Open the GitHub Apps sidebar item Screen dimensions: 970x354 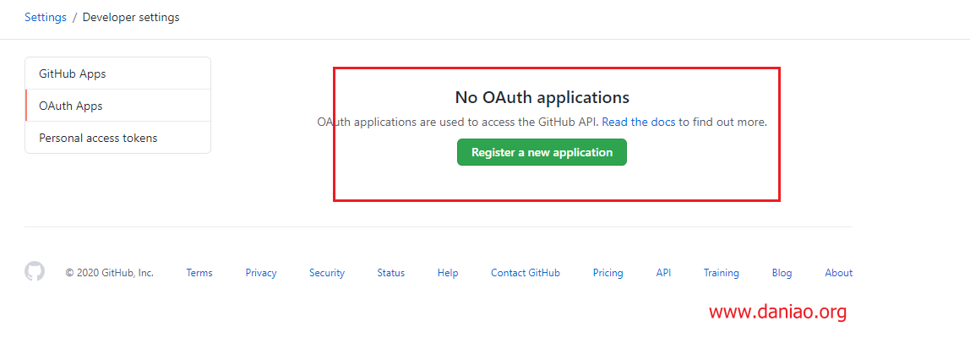117,74
